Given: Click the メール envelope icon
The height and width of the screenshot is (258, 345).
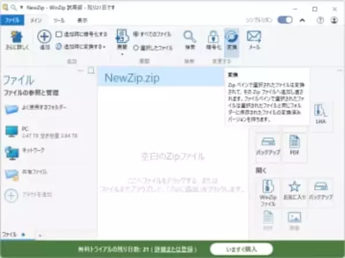Looking at the screenshot, I should coord(254,36).
